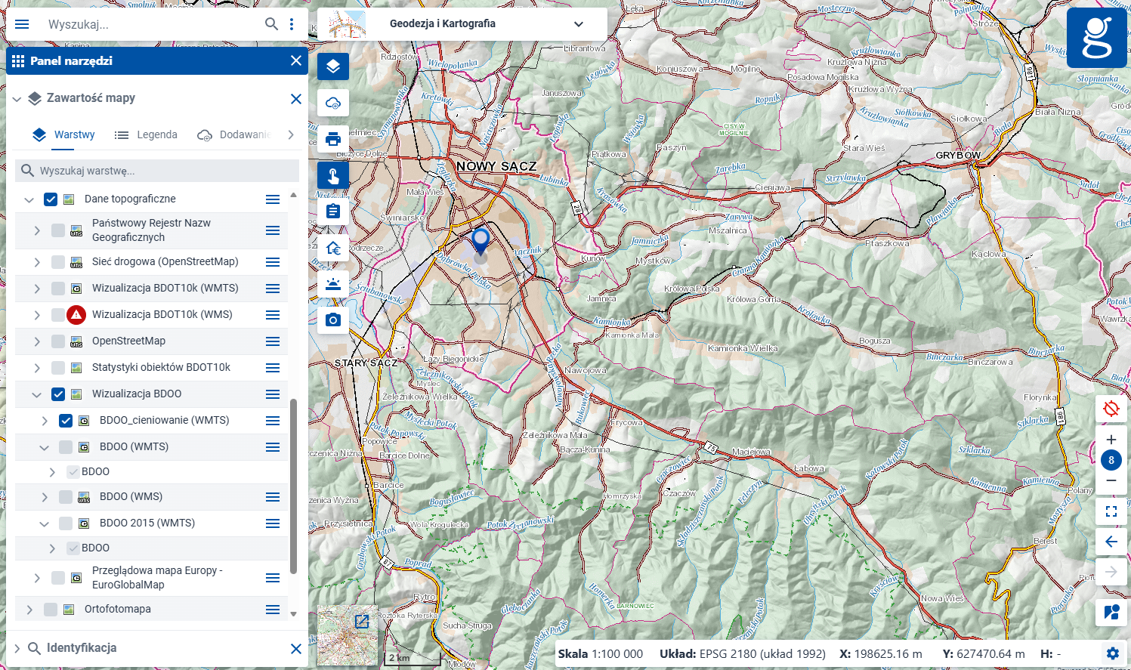The width and height of the screenshot is (1131, 670).
Task: Select the BDOO 2015 (WMTS) layer name
Action: [147, 523]
